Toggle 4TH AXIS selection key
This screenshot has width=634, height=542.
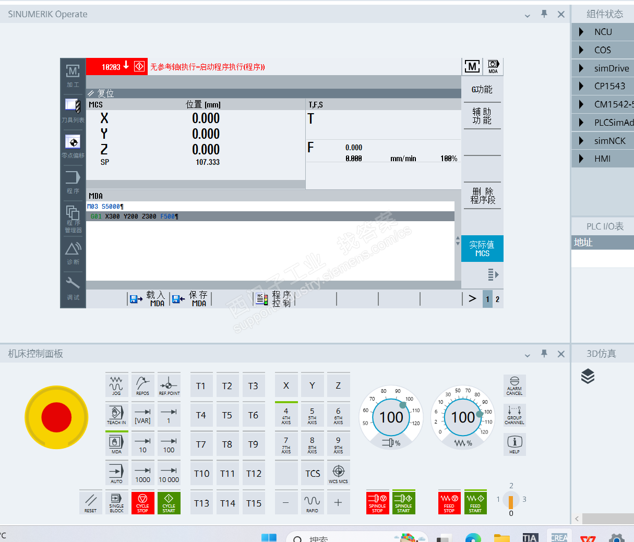coord(286,415)
